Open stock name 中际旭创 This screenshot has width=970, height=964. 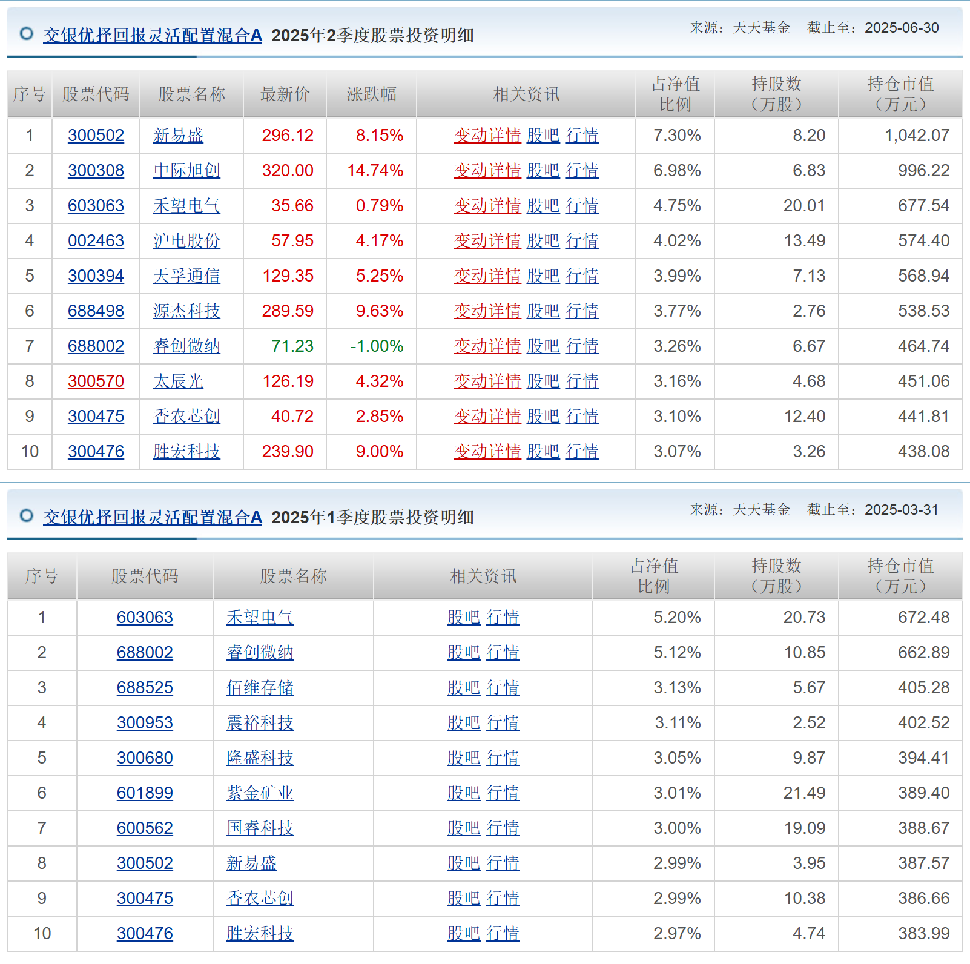point(186,171)
